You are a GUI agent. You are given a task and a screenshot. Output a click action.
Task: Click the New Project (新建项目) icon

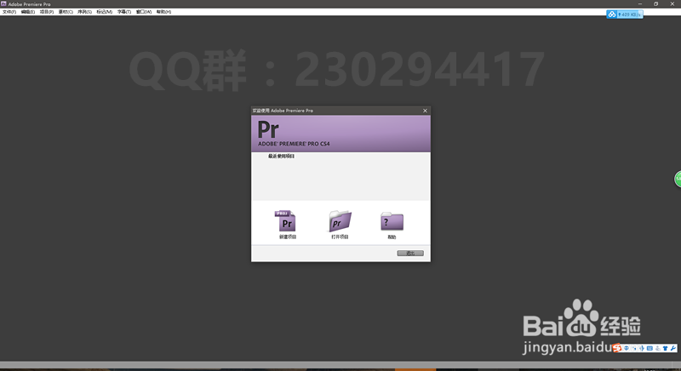(x=285, y=221)
